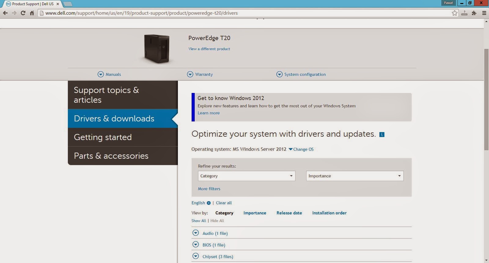Click the Warranty link
The image size is (489, 263).
[x=204, y=74]
